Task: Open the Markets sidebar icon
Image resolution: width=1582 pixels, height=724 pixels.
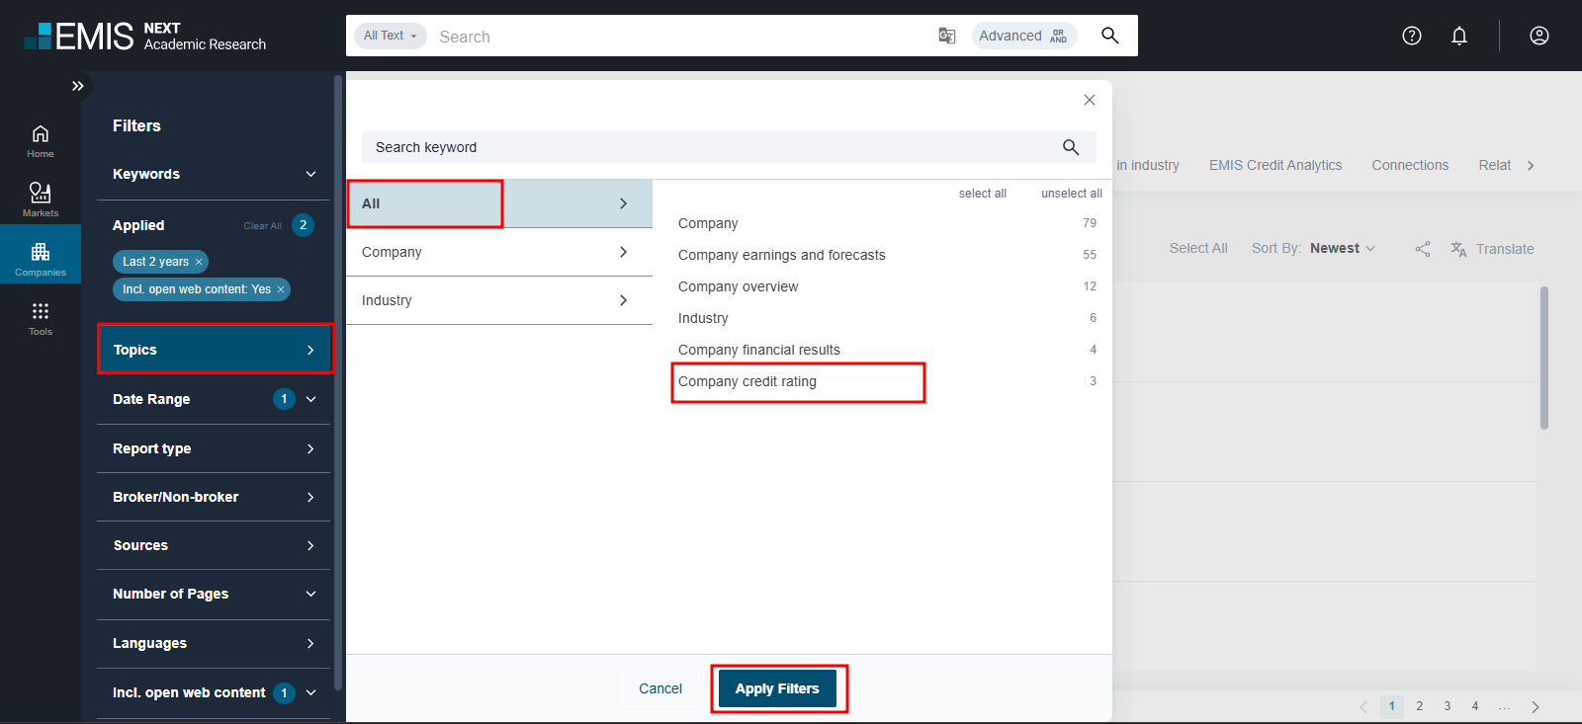Action: [41, 199]
